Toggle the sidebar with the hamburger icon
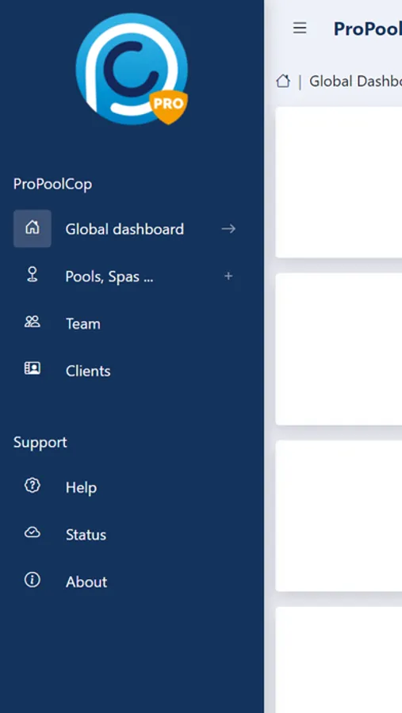 [300, 29]
